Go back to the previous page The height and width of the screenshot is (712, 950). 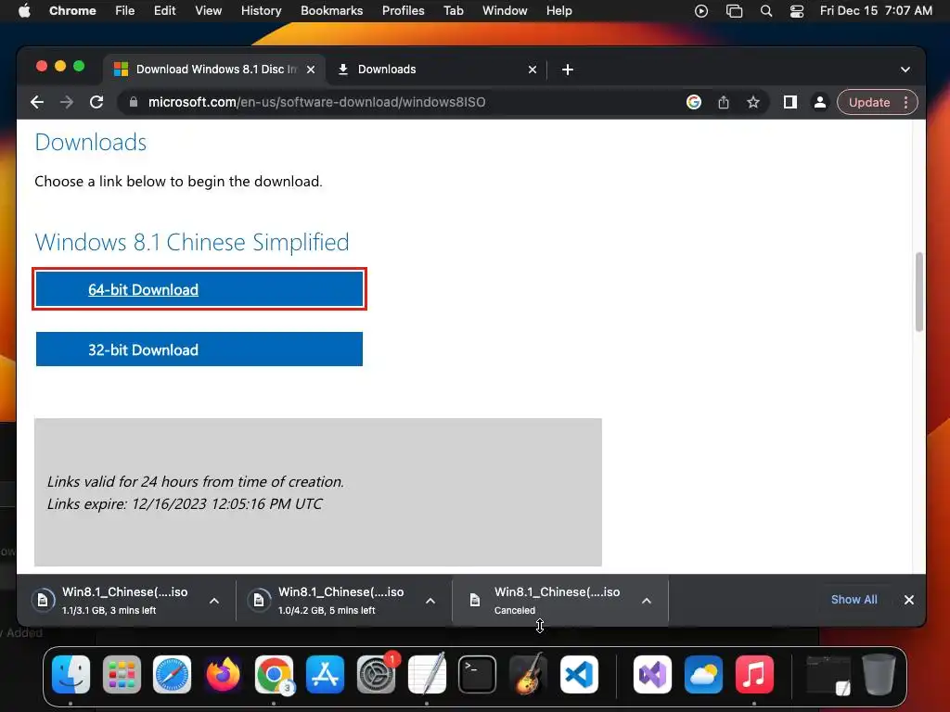37,102
